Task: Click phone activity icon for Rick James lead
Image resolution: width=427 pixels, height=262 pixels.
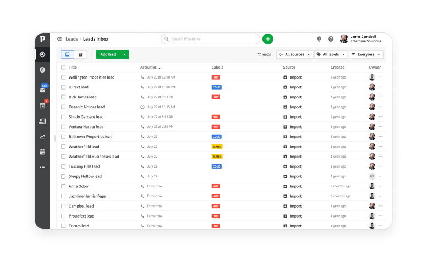Action: [x=142, y=97]
